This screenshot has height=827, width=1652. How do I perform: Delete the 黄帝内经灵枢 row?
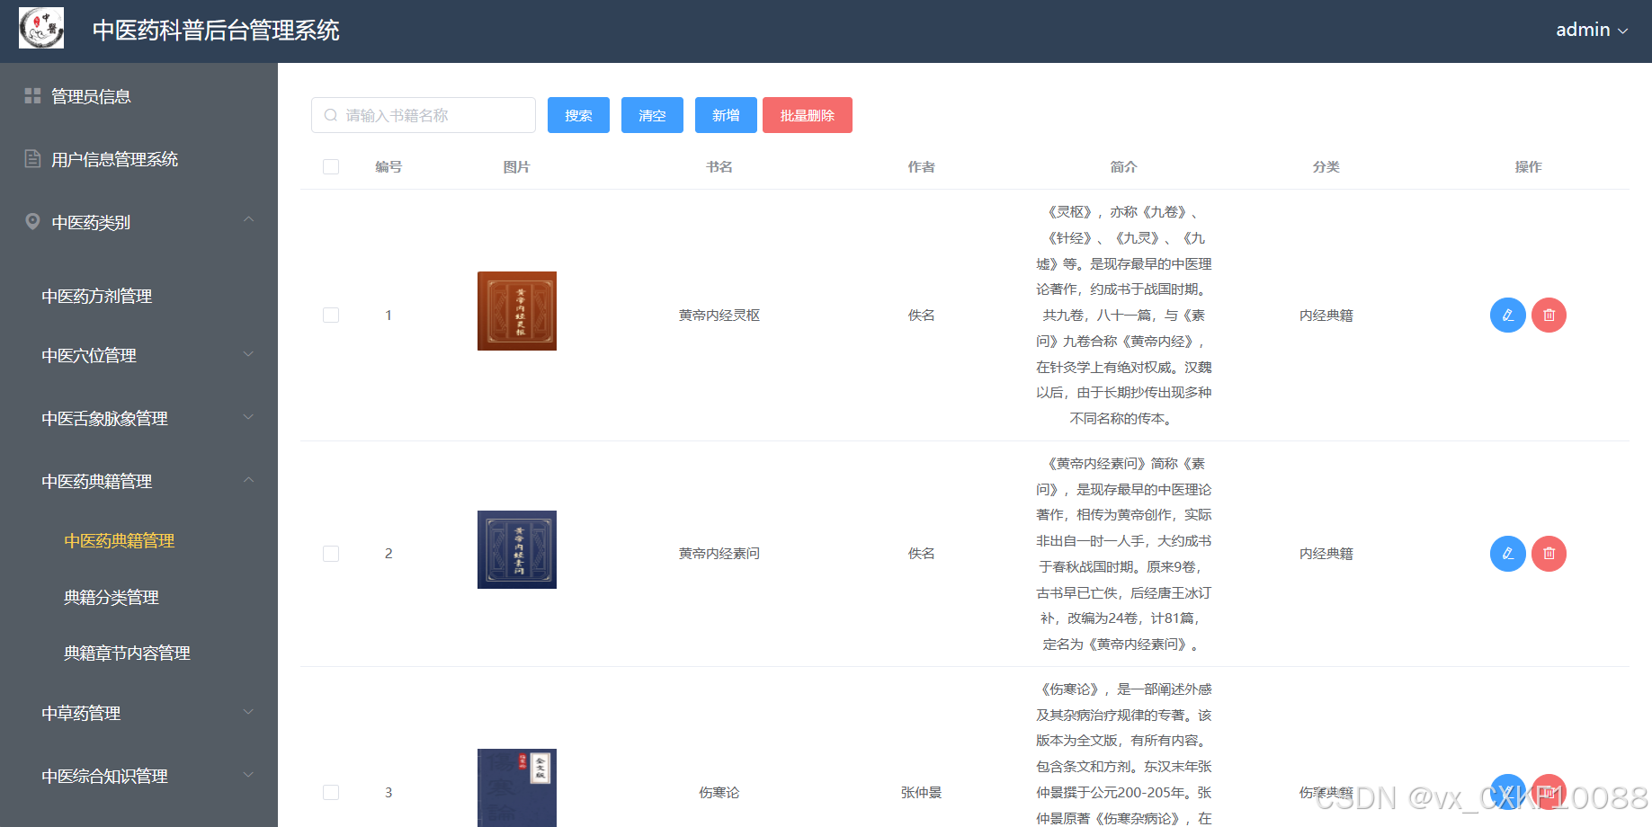pos(1549,316)
